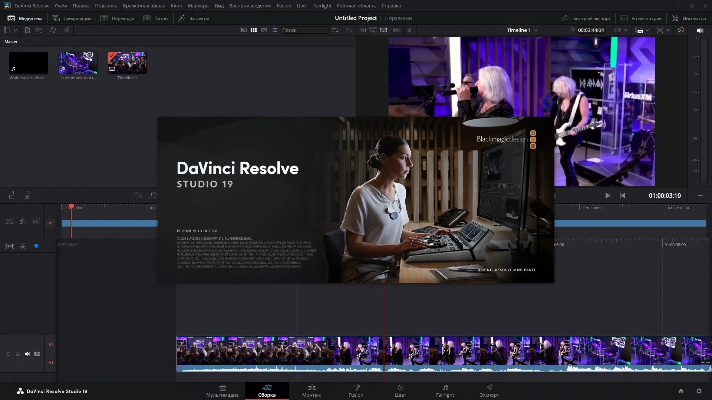Screen dimensions: 712x400
Task: Open the Fairlight menu
Action: click(x=322, y=6)
